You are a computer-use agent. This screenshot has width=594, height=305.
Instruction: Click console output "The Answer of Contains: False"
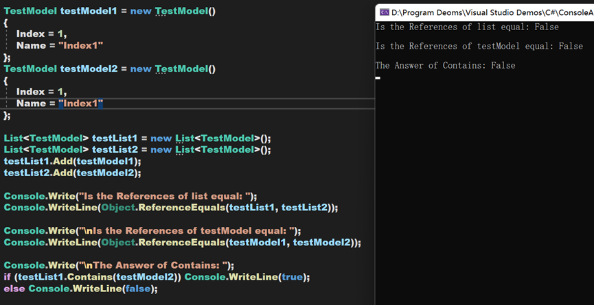click(x=445, y=66)
